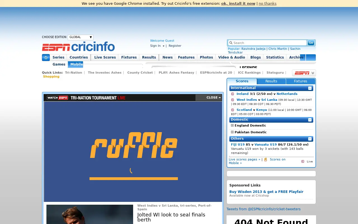The height and width of the screenshot is (224, 358).
Task: Open the Sign In dropdown arrow
Action: [x=163, y=46]
